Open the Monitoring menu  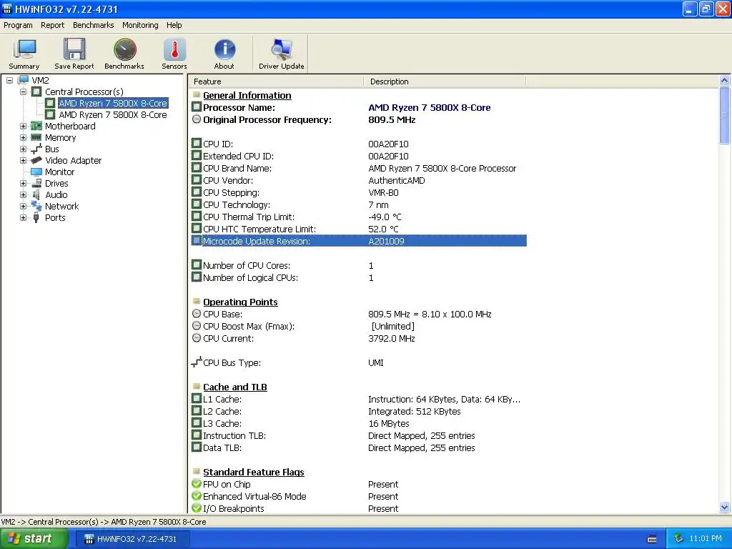(140, 25)
